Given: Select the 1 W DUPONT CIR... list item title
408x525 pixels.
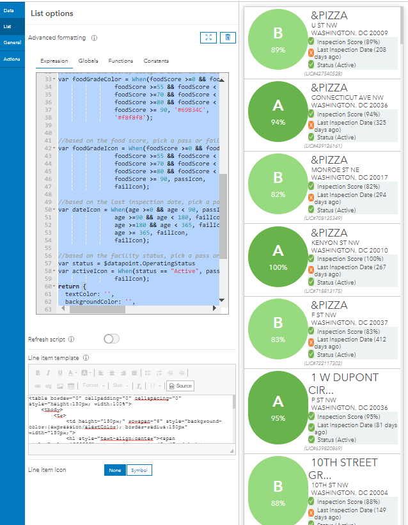Looking at the screenshot, I should (x=343, y=384).
